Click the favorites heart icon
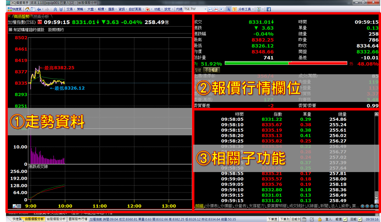This screenshot has width=381, height=222. (147, 9)
